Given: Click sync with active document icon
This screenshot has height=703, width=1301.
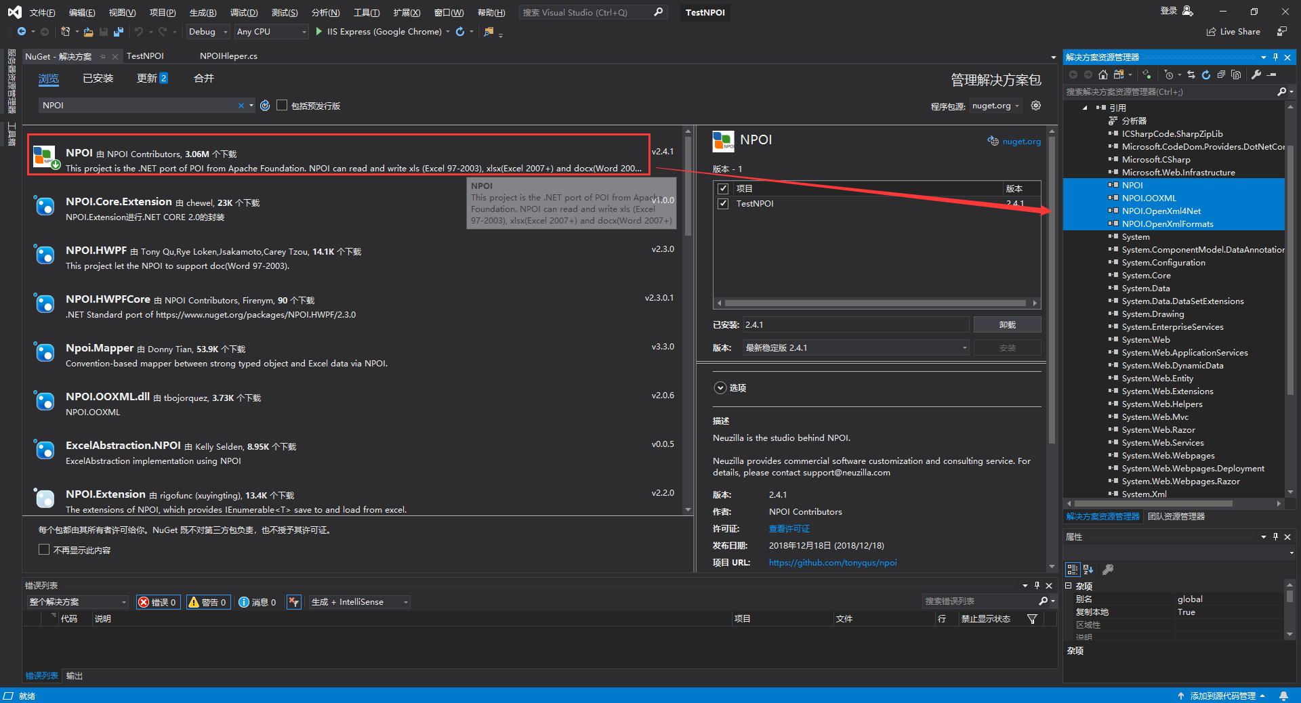Looking at the screenshot, I should 1191,74.
